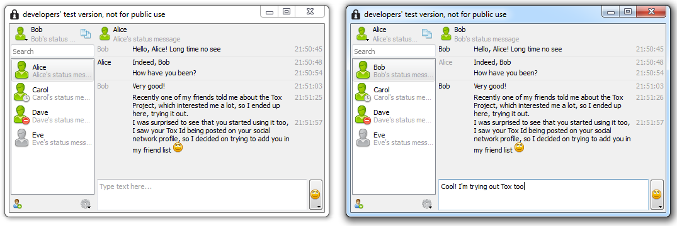
Task: Click Alice's chat header avatar in left window
Action: 105,33
